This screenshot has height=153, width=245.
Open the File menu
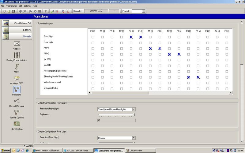[2, 6]
